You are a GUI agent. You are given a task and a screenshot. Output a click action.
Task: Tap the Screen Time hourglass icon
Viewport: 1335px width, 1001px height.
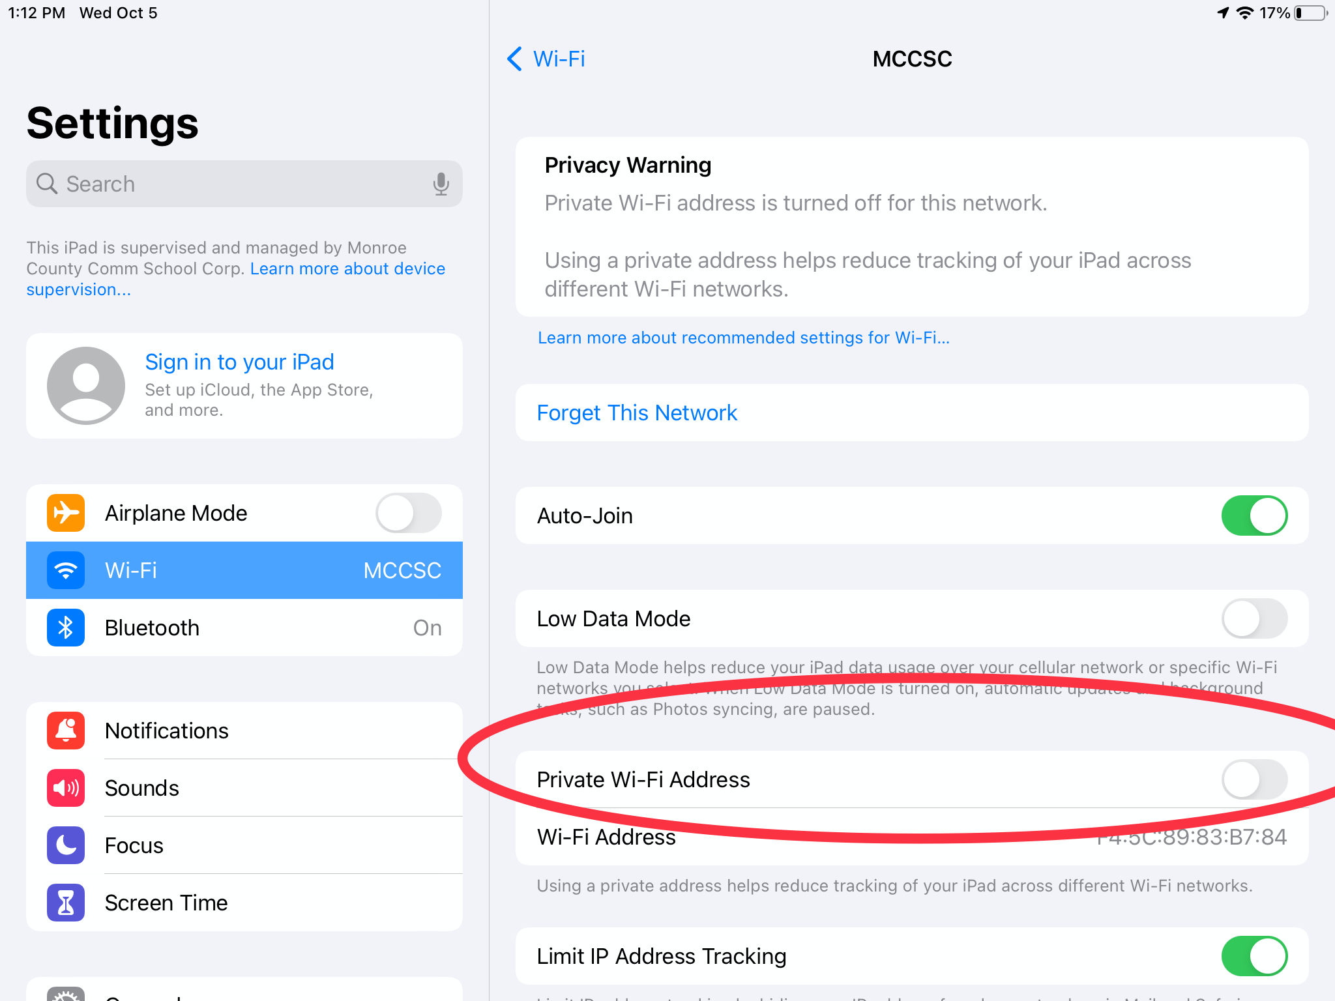coord(66,903)
